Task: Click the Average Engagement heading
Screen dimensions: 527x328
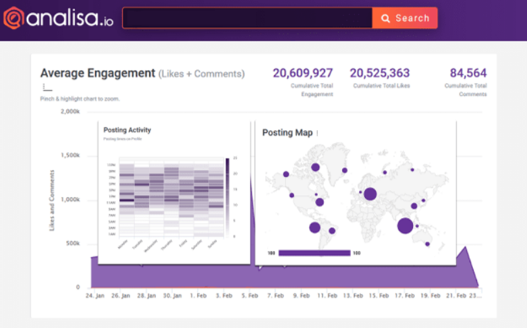Action: [x=98, y=73]
